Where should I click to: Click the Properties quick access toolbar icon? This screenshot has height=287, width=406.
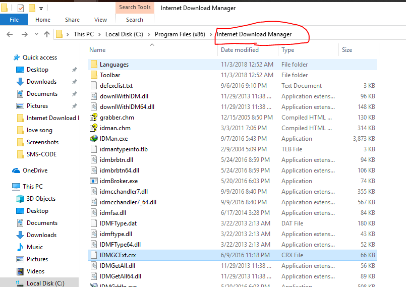(21, 8)
